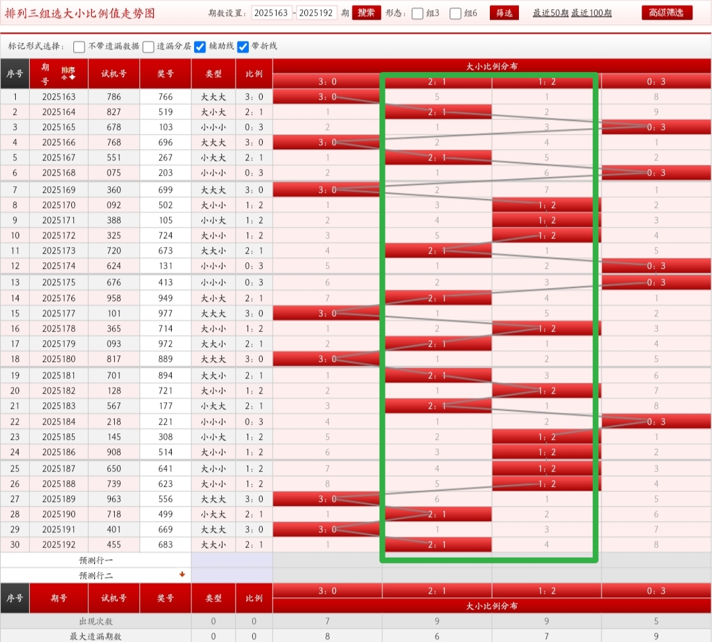
Task: Click the 预测行二 row label
Action: coord(96,575)
